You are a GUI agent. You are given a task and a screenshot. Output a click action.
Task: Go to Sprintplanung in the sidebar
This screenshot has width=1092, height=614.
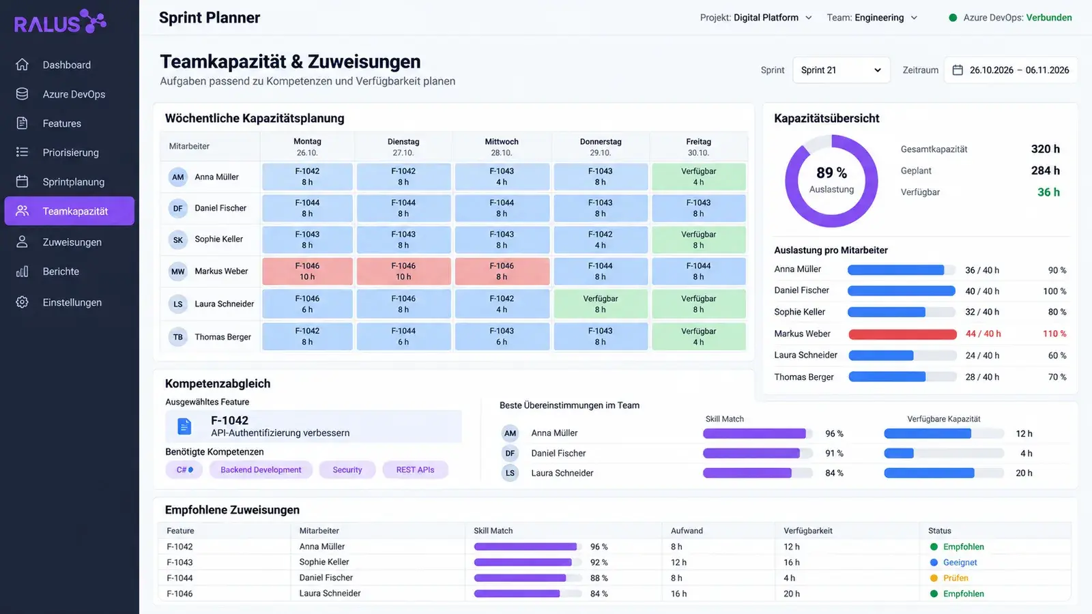click(69, 181)
